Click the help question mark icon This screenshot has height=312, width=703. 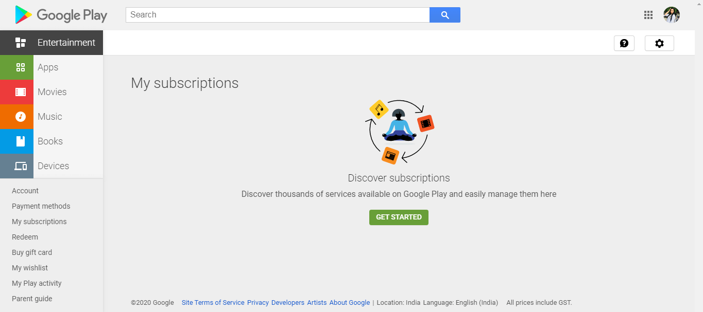[624, 43]
